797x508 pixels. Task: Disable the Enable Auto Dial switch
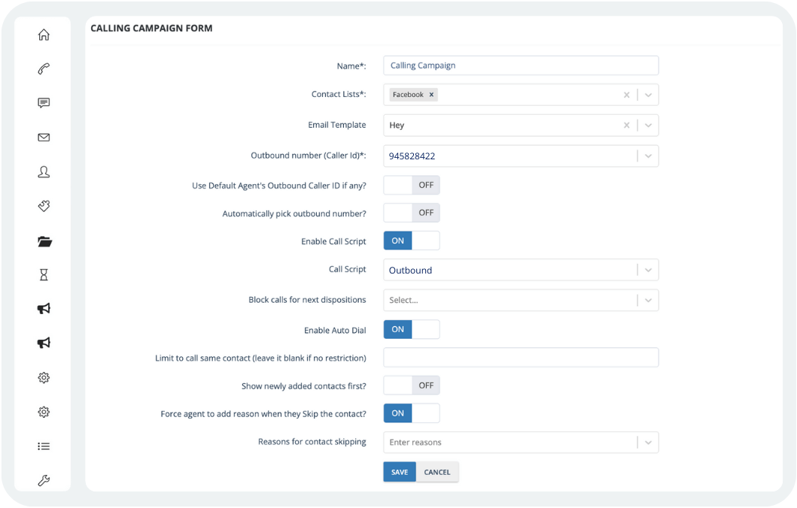point(411,329)
